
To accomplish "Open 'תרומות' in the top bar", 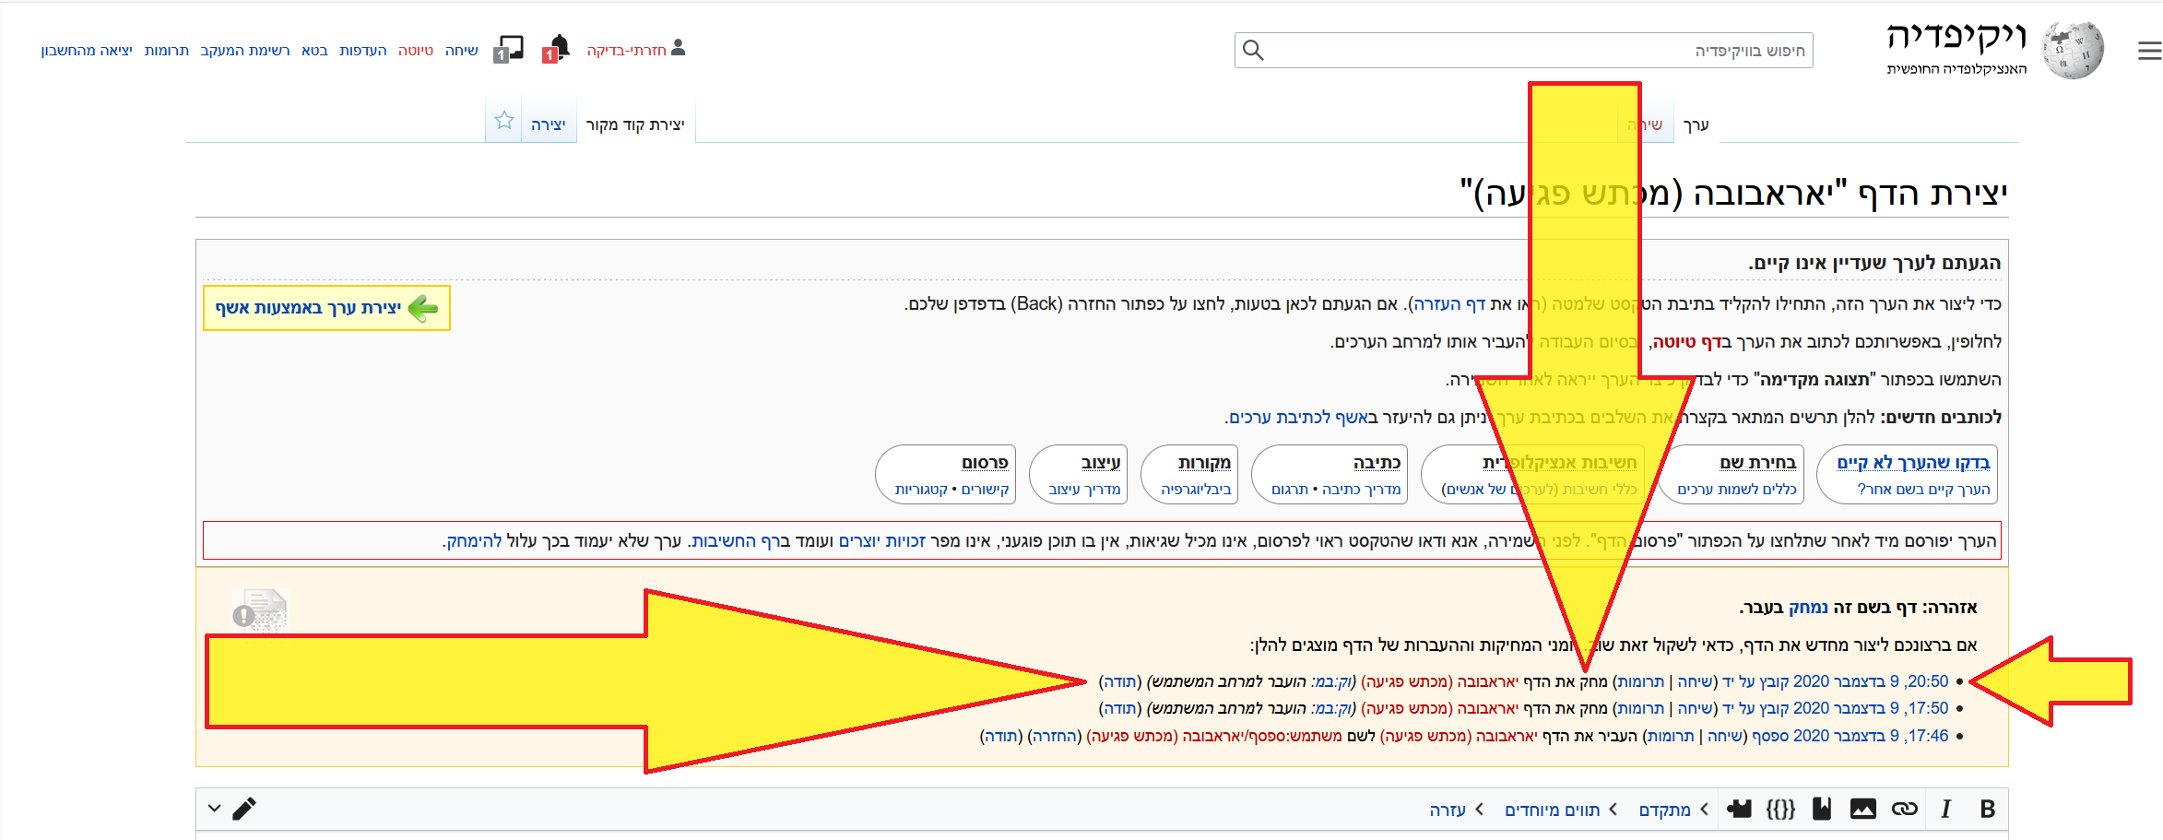I will (167, 50).
